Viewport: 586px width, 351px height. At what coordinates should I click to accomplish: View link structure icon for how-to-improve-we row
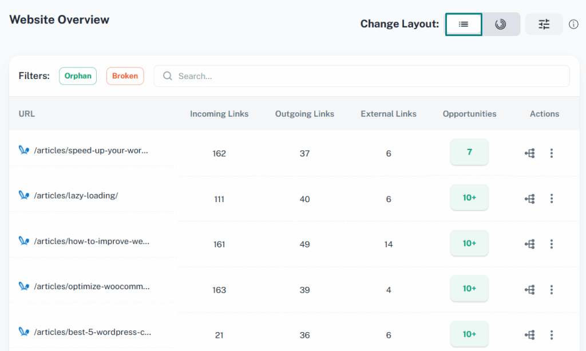[530, 244]
